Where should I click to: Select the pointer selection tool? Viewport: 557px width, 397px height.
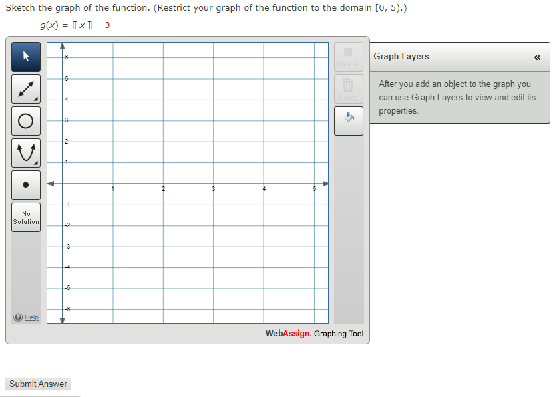pyautogui.click(x=25, y=57)
